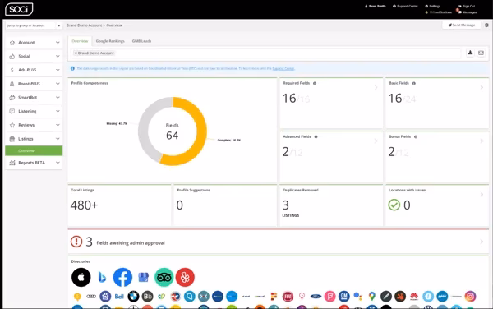
Task: Select the paw print directory icon
Action: [x=105, y=296]
